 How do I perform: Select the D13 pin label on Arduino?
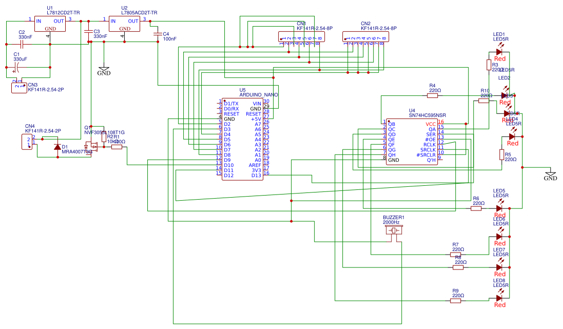click(256, 176)
